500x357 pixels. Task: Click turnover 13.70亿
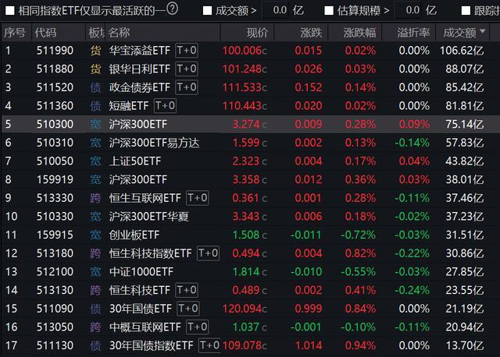(465, 345)
